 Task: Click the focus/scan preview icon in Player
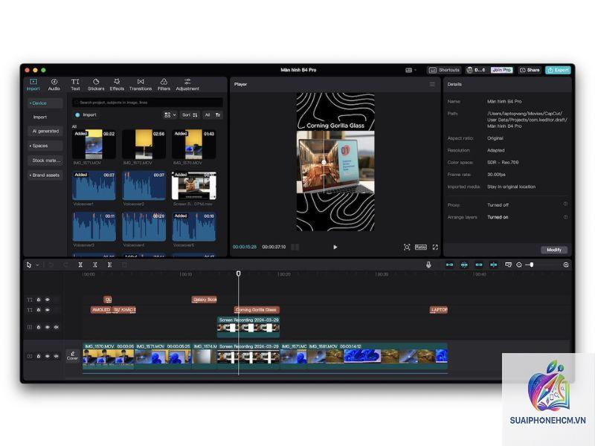(407, 248)
